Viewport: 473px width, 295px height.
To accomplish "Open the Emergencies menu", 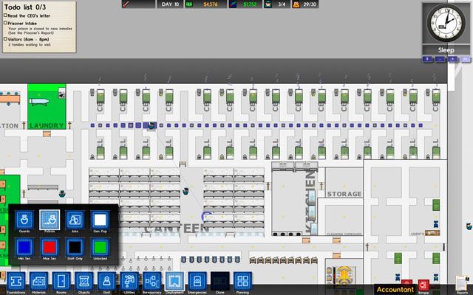I will coord(197,281).
